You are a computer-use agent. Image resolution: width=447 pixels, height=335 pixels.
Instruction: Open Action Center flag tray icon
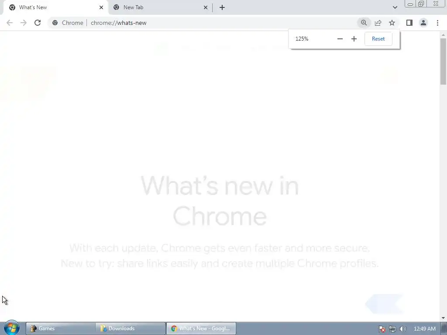point(382,329)
